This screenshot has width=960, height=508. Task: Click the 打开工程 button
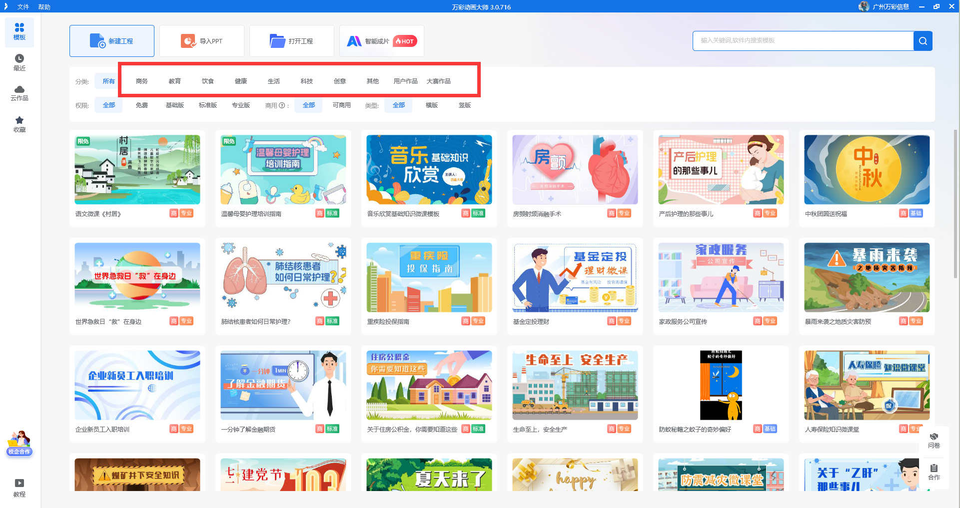[x=292, y=41]
